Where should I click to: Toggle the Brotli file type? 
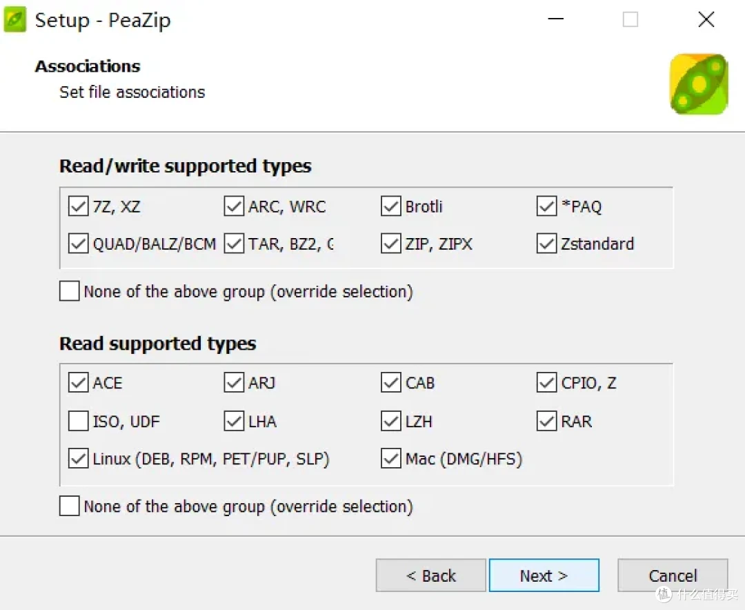click(x=390, y=206)
